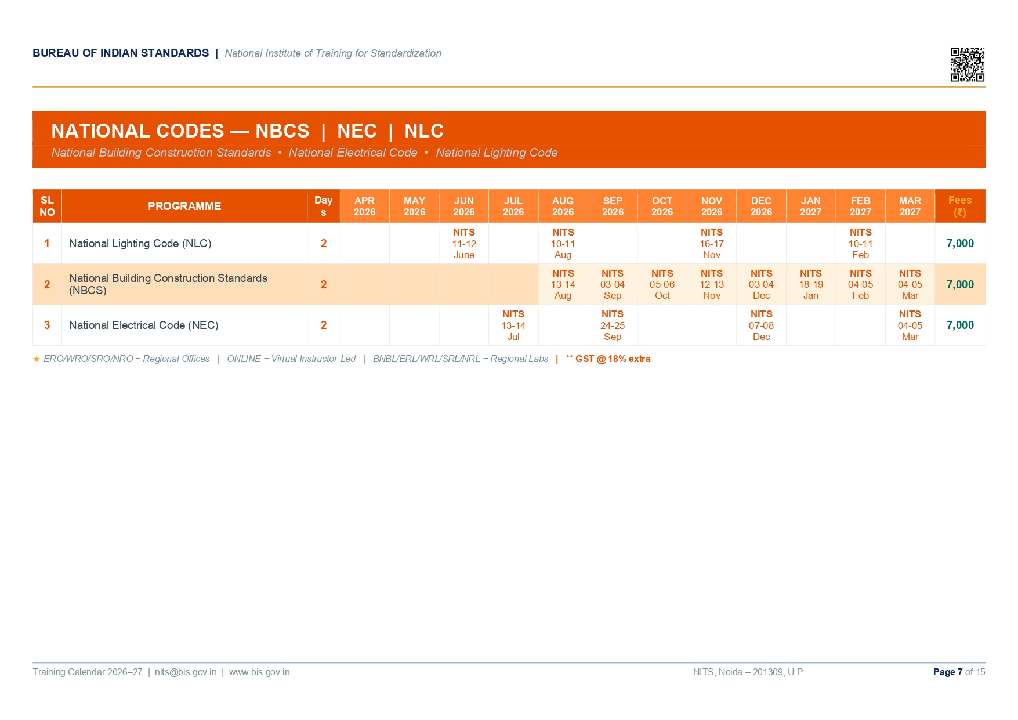
Task: Click the 'NITS 05-06 Oct' cell
Action: click(x=662, y=284)
